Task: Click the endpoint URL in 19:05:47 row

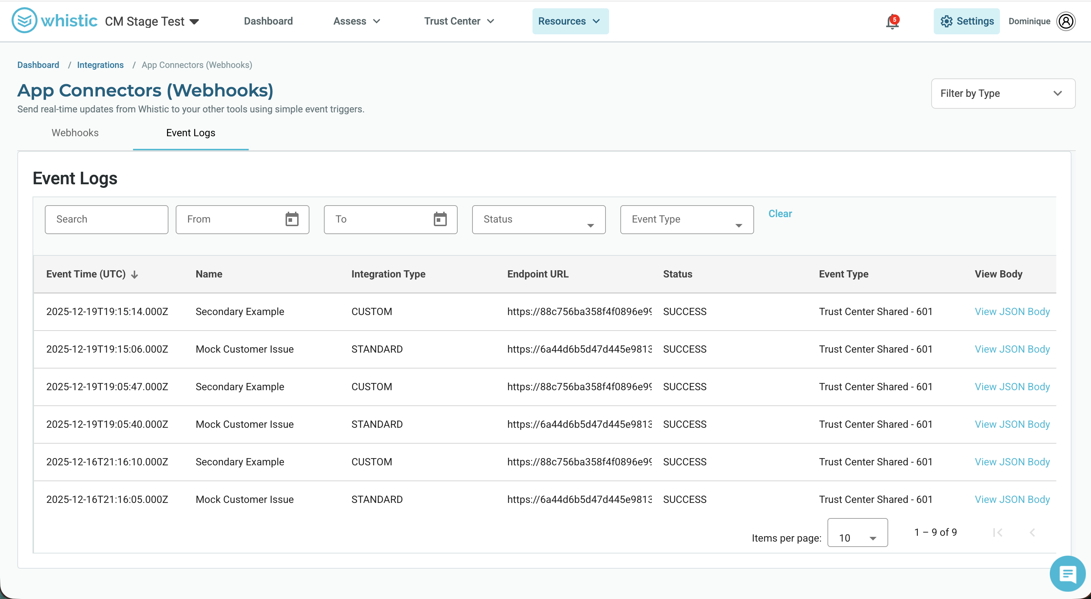Action: tap(579, 387)
